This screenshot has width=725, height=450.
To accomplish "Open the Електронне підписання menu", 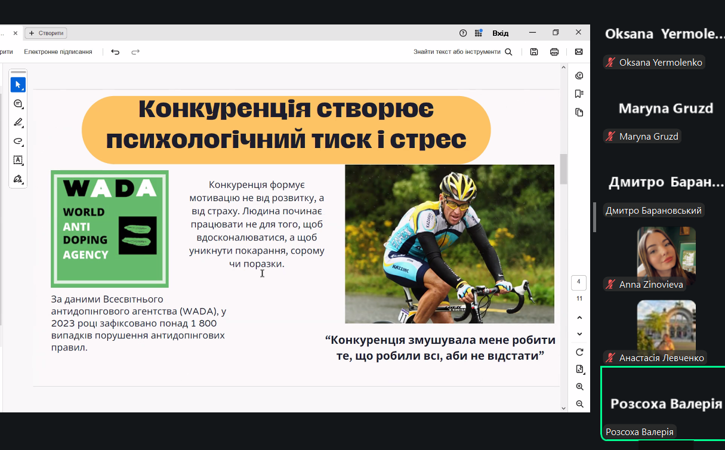I will 58,52.
